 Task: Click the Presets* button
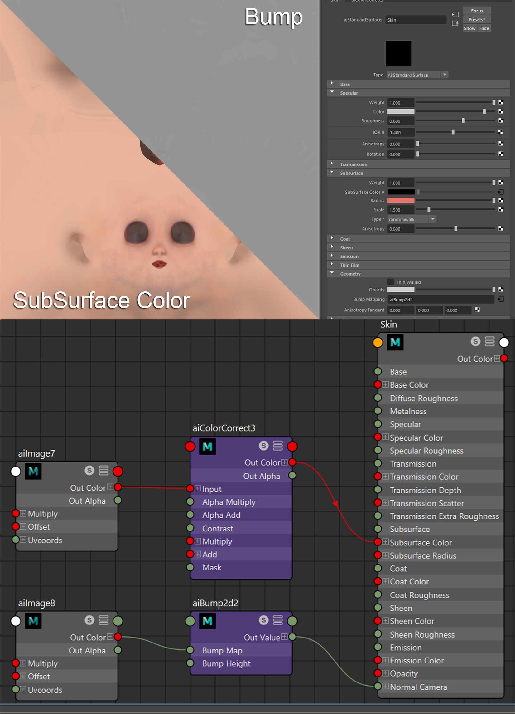(x=477, y=19)
